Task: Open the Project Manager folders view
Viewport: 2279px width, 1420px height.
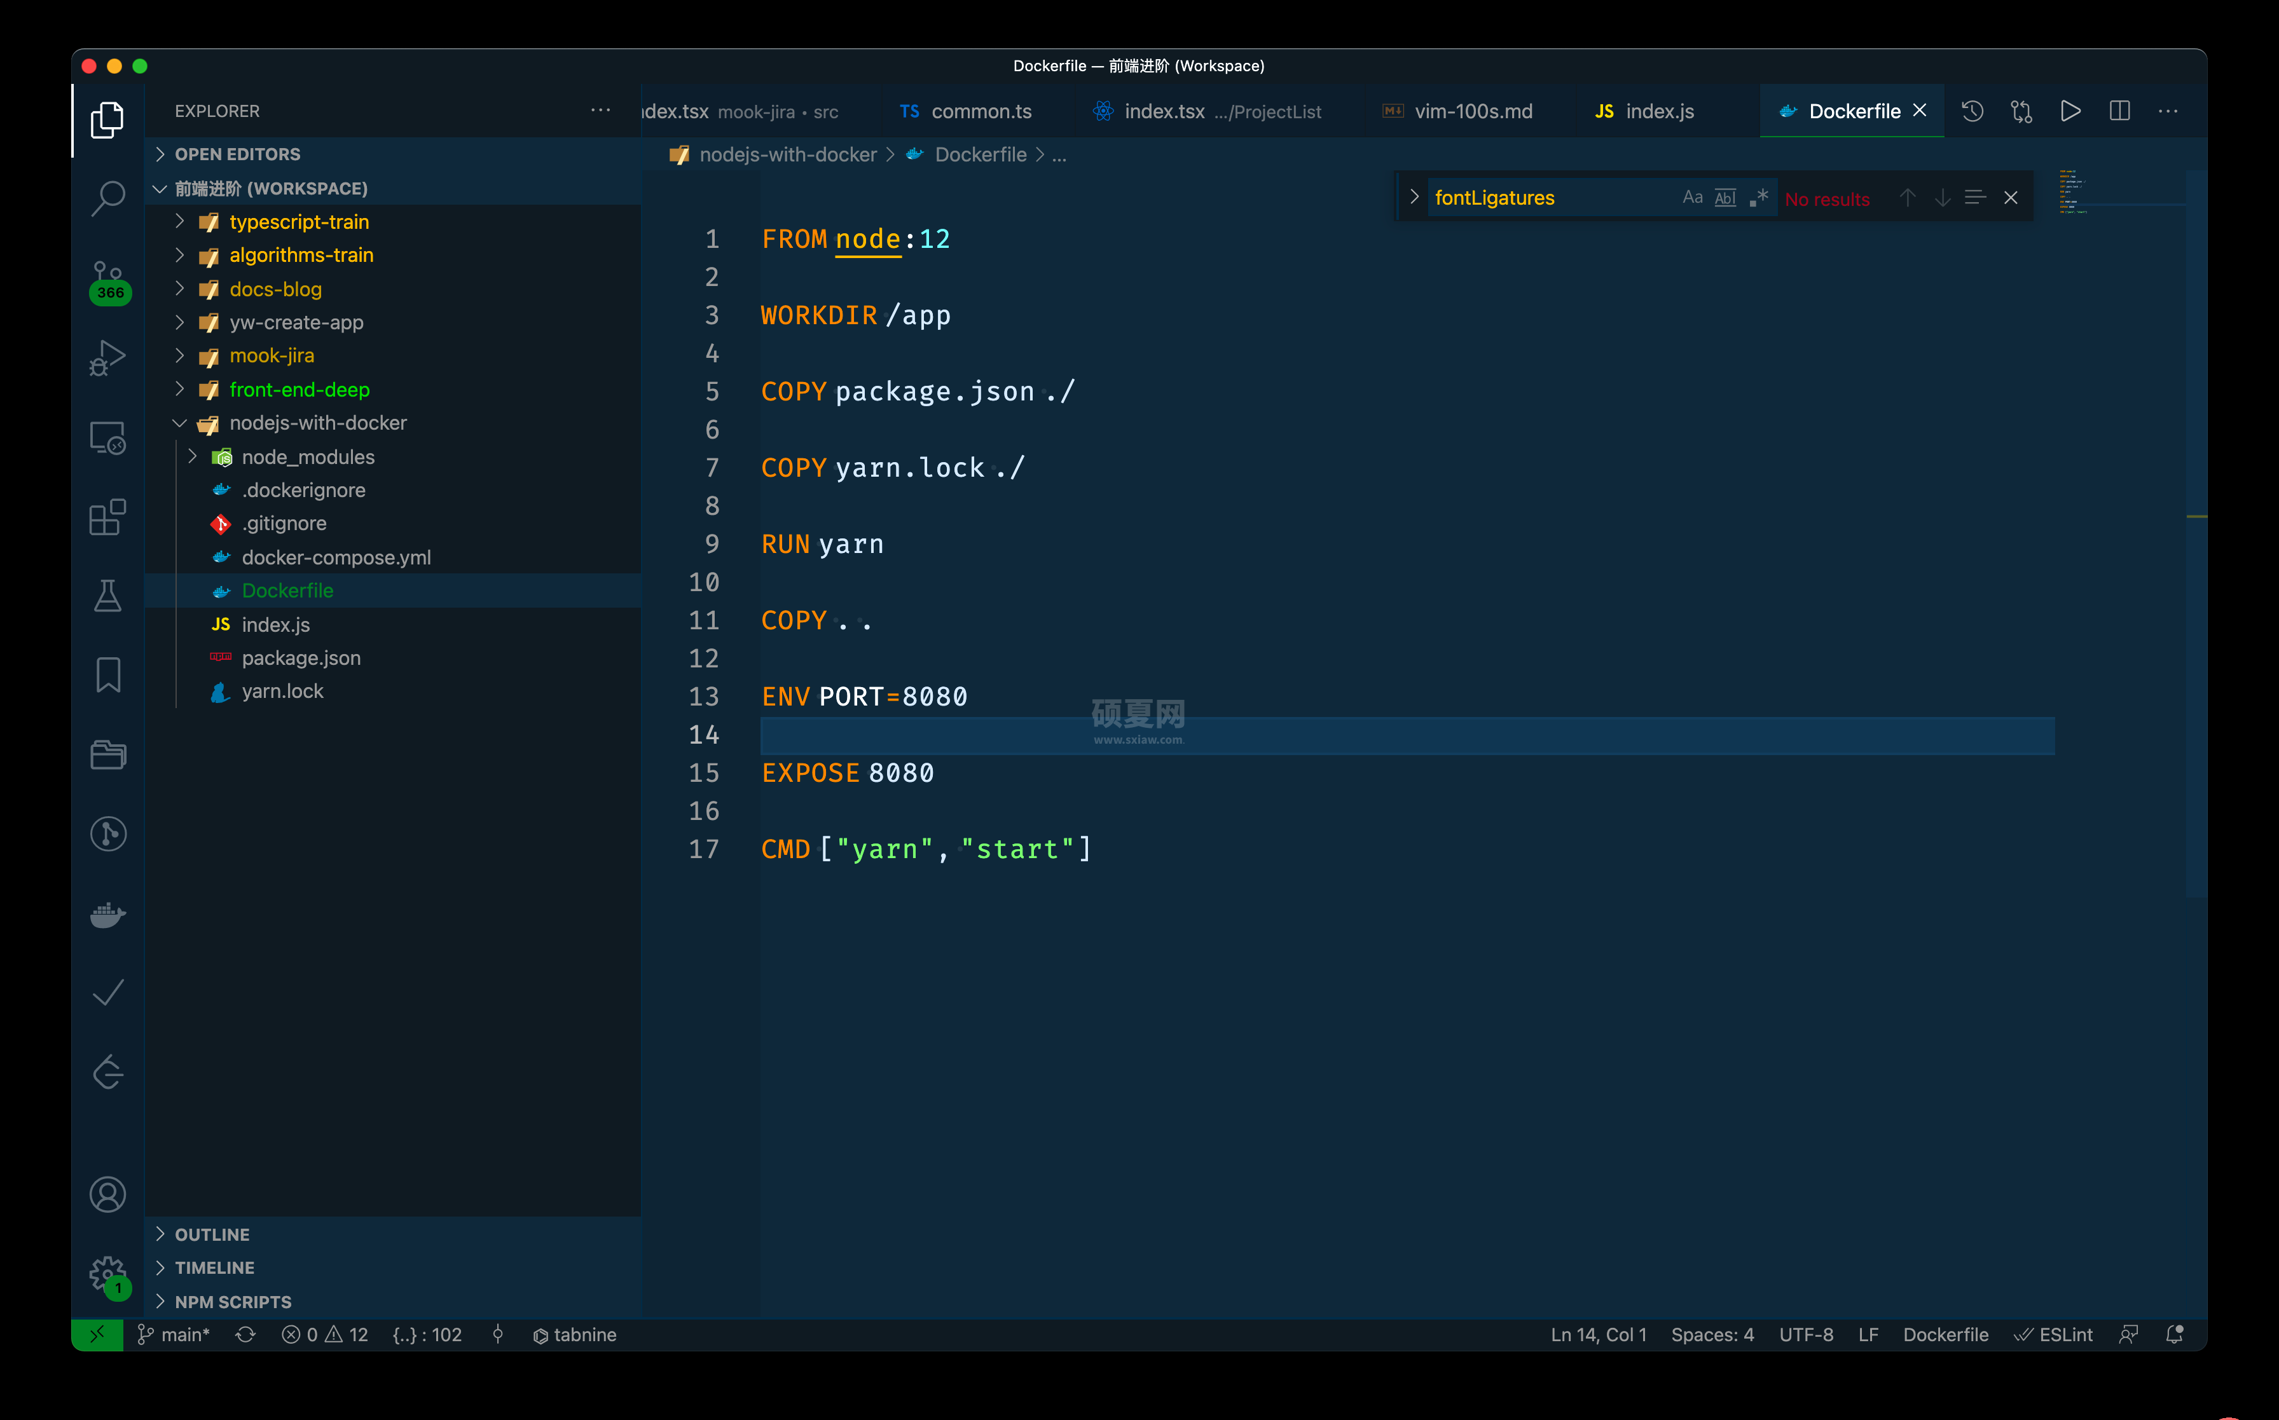Action: click(x=107, y=754)
